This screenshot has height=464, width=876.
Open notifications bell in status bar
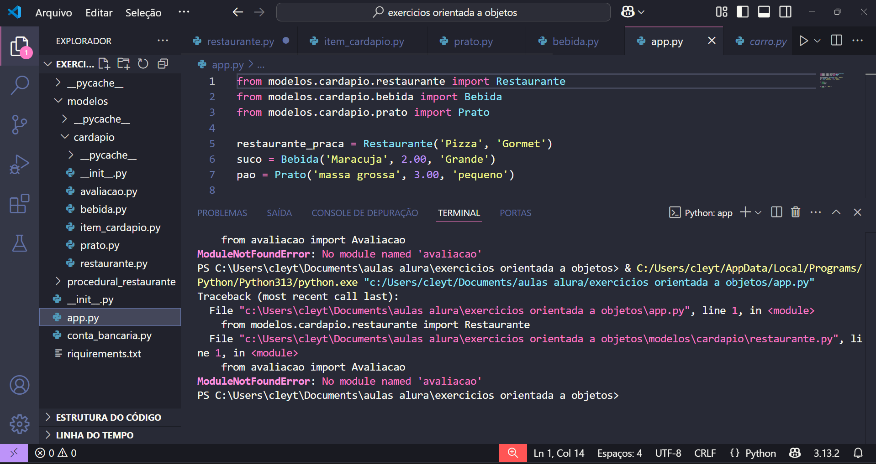[858, 453]
